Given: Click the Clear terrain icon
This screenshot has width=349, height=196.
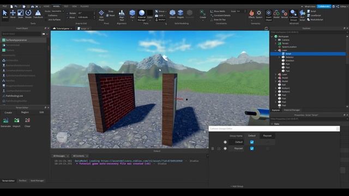Looking at the screenshot, I should click(27, 122).
